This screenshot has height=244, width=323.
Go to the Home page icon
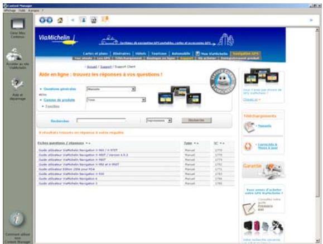[x=60, y=20]
